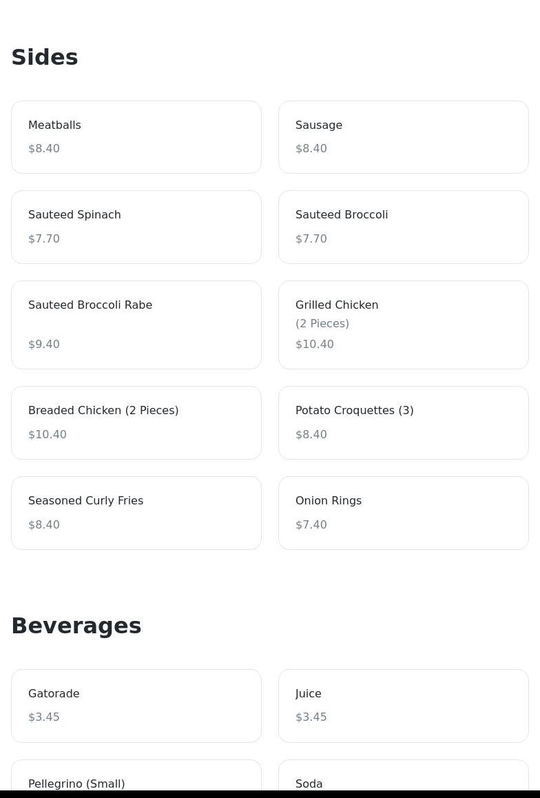This screenshot has width=540, height=798.
Task: Select the Seasoned Curly Fries card
Action: pos(136,513)
